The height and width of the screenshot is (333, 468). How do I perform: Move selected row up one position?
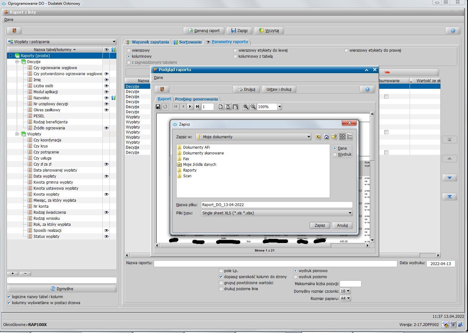(450, 159)
